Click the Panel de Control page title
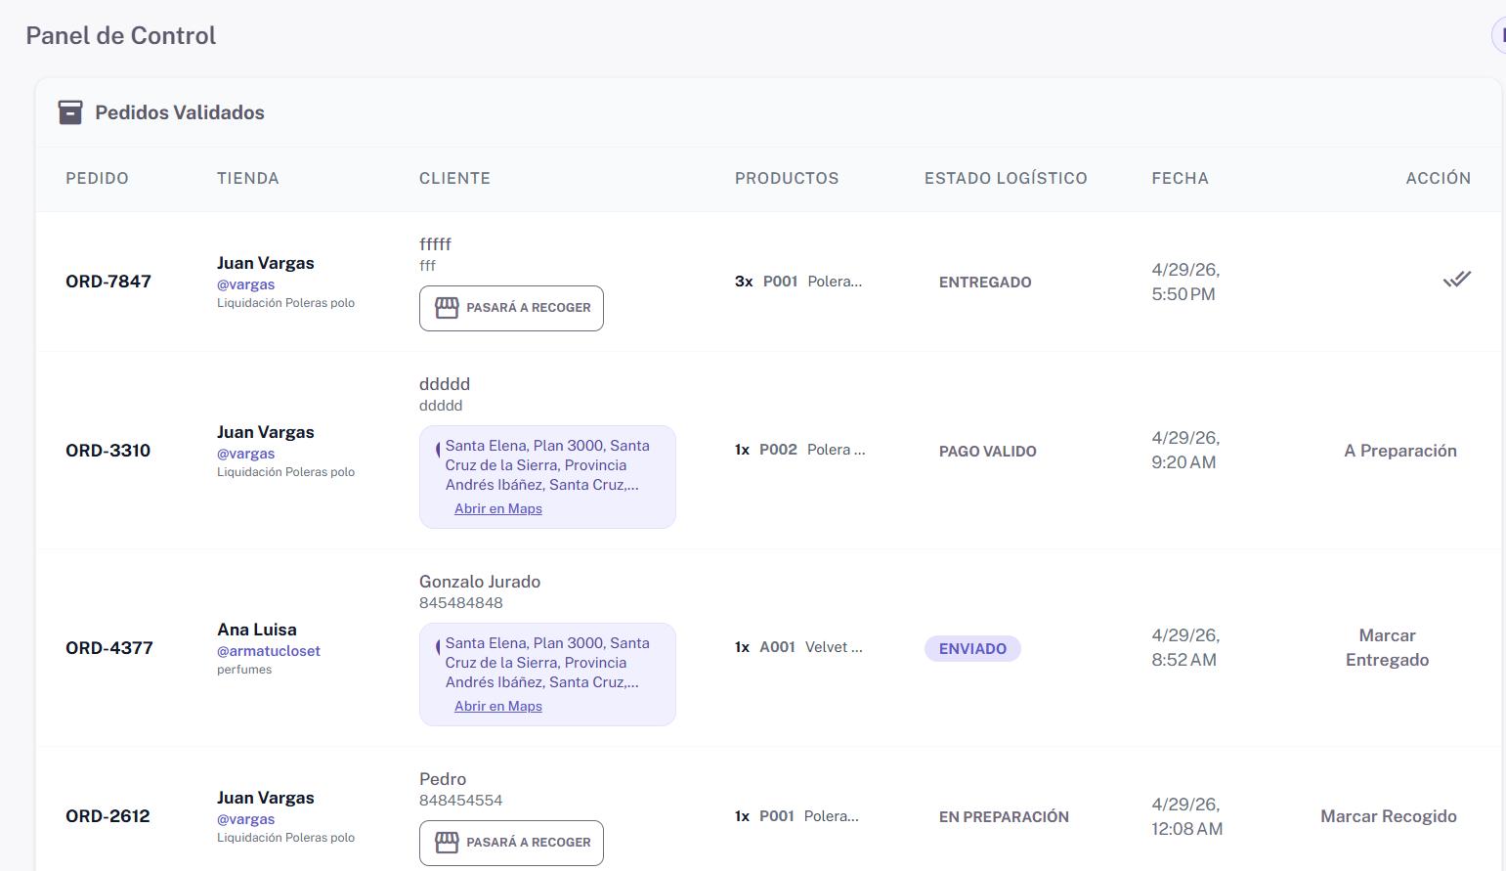Image resolution: width=1506 pixels, height=871 pixels. click(121, 35)
